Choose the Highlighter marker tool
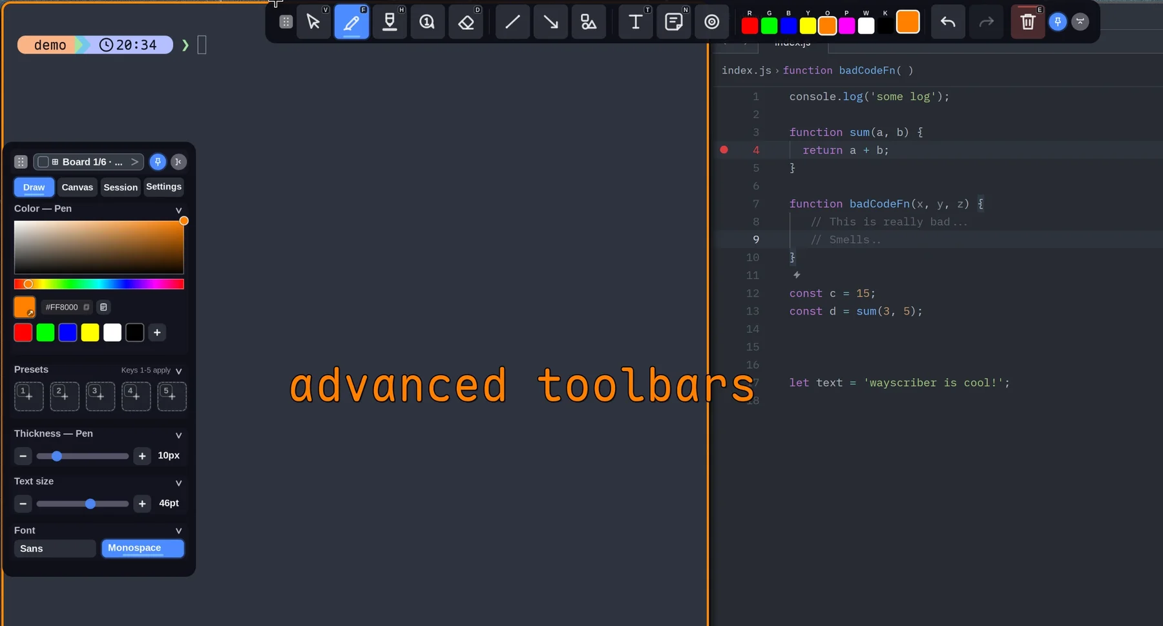1163x626 pixels. coord(390,22)
